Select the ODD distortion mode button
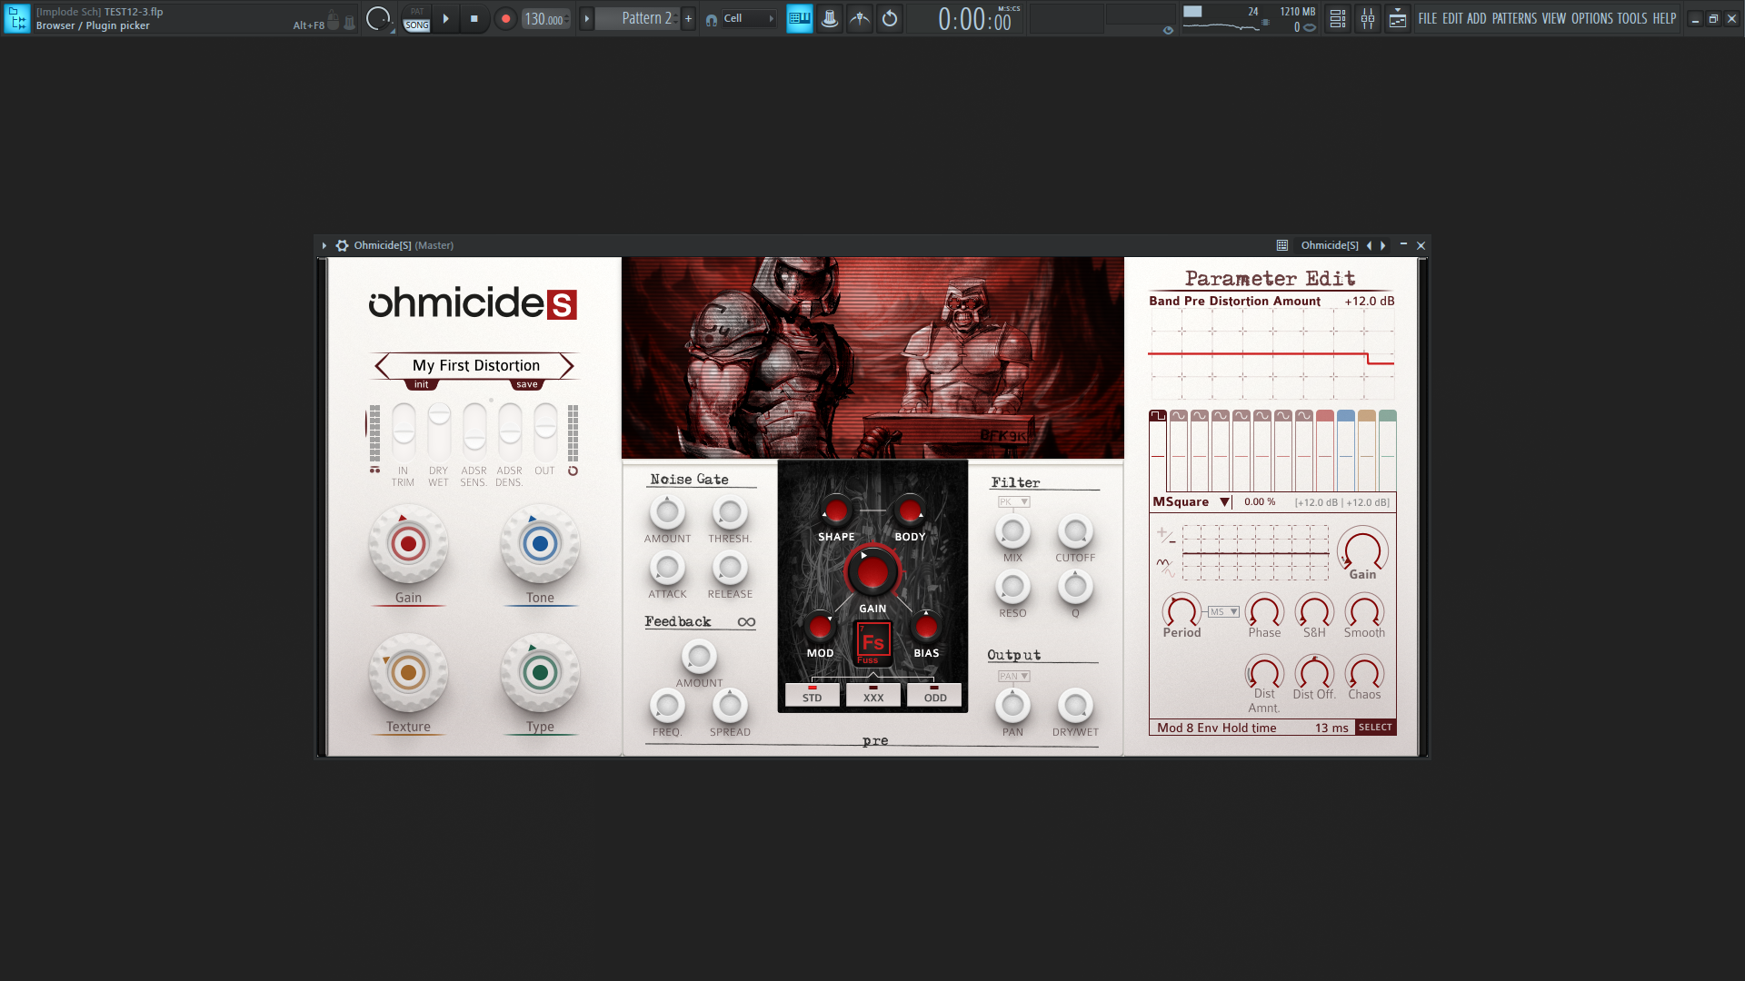The width and height of the screenshot is (1745, 981). [x=935, y=695]
